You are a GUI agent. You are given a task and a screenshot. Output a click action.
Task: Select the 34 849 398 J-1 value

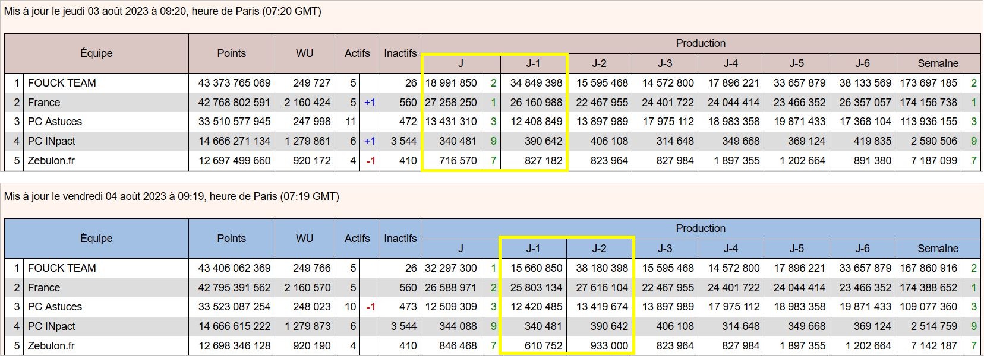click(x=536, y=83)
